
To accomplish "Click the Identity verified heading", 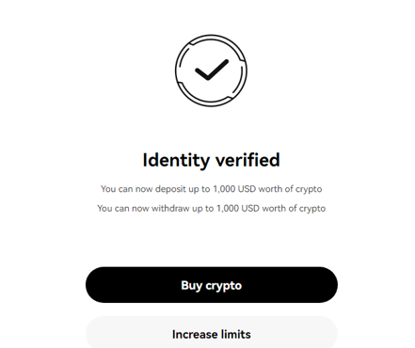I will point(211,160).
